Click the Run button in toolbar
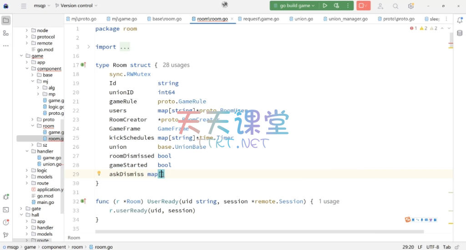 (324, 6)
